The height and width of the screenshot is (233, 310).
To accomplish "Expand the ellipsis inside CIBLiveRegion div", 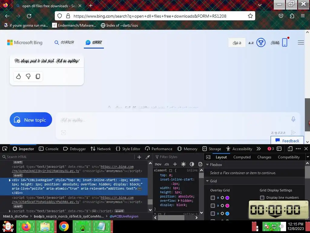I will coord(140,189).
